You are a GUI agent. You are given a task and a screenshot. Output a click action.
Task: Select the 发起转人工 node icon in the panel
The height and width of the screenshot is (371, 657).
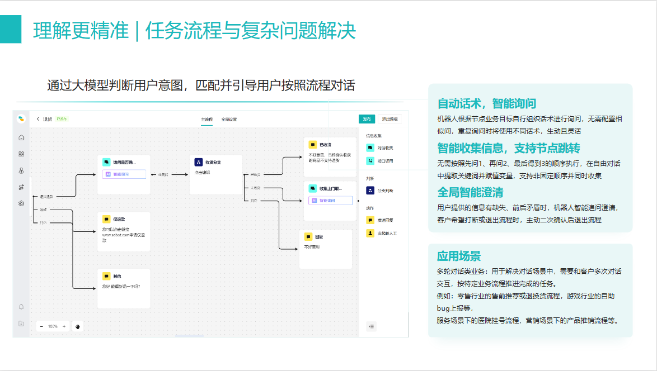pos(370,234)
